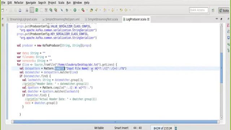Click the top icon in the right sidebar
The height and width of the screenshot is (130, 231).
228,19
